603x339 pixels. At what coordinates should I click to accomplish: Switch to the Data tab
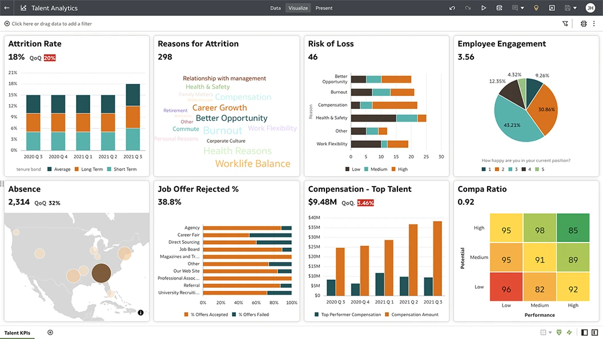(275, 8)
